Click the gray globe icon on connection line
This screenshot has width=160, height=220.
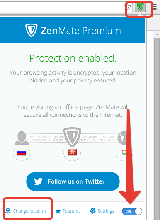point(122,138)
